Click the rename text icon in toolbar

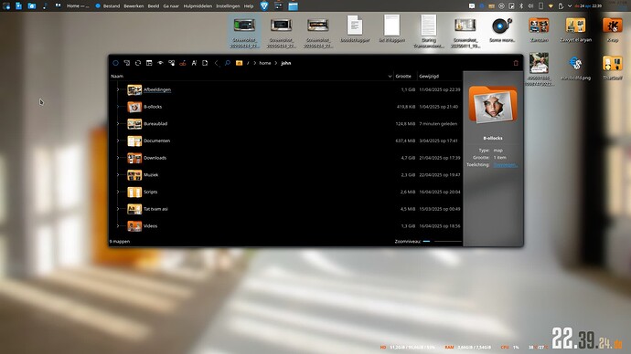click(194, 63)
